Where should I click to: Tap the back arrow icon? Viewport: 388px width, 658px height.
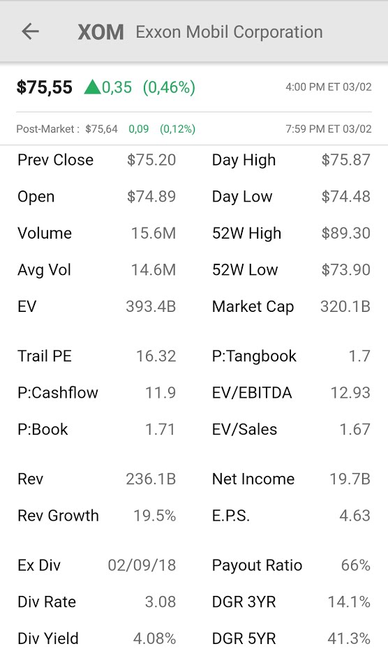click(x=30, y=31)
